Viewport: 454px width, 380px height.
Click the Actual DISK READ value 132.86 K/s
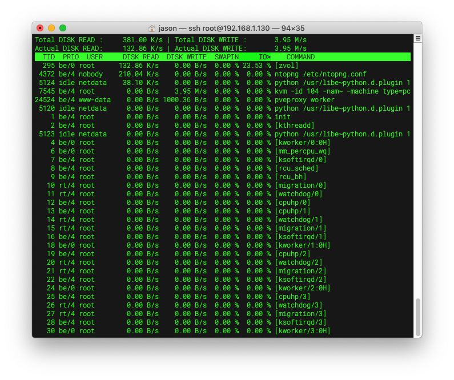142,48
